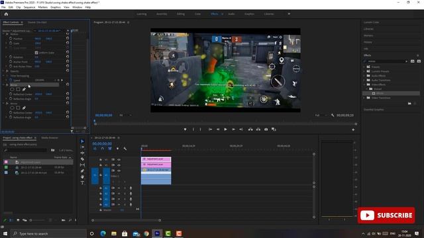Open the workspace overflow chevron menu
This screenshot has width=424, height=238.
click(x=289, y=14)
